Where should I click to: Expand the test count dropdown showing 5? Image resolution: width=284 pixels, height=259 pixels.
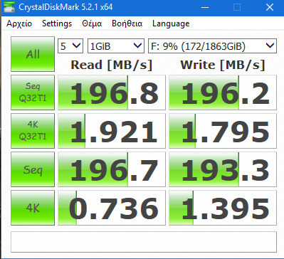point(70,46)
